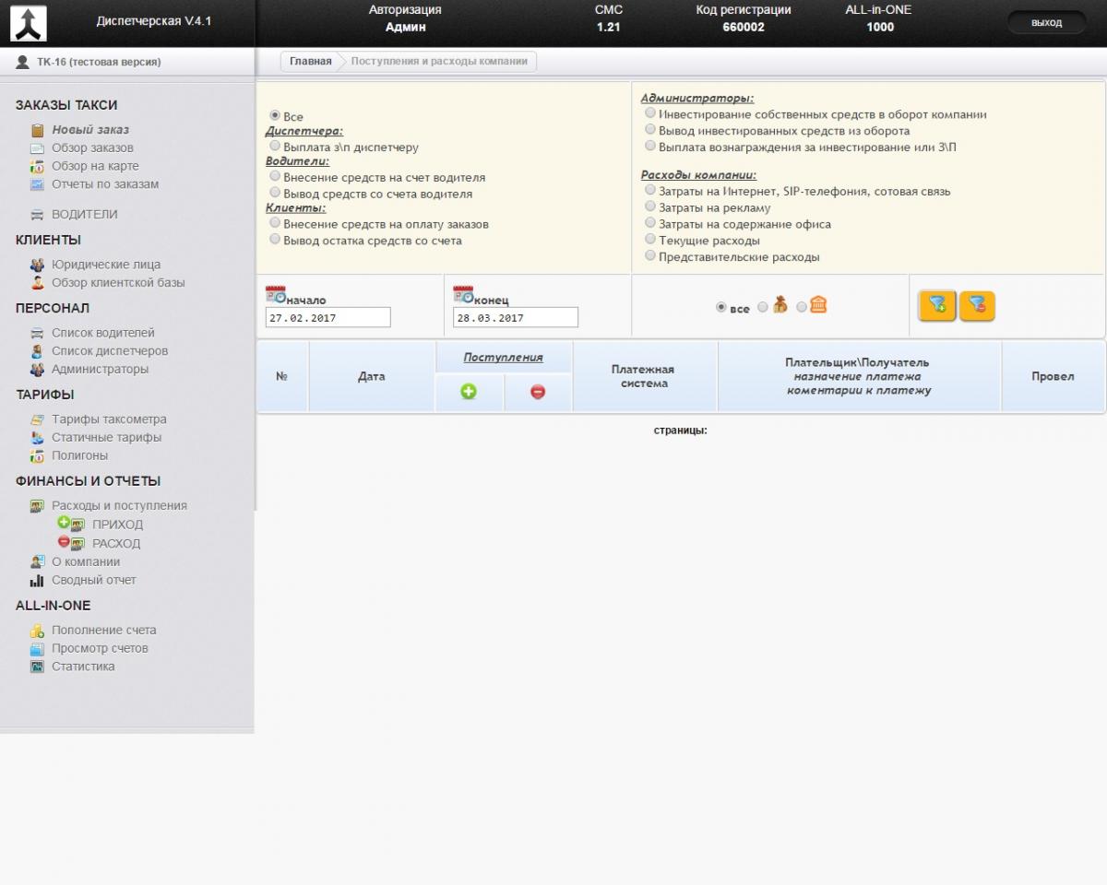
Task: Select 'Текущие расходы' radio button
Action: (x=650, y=240)
